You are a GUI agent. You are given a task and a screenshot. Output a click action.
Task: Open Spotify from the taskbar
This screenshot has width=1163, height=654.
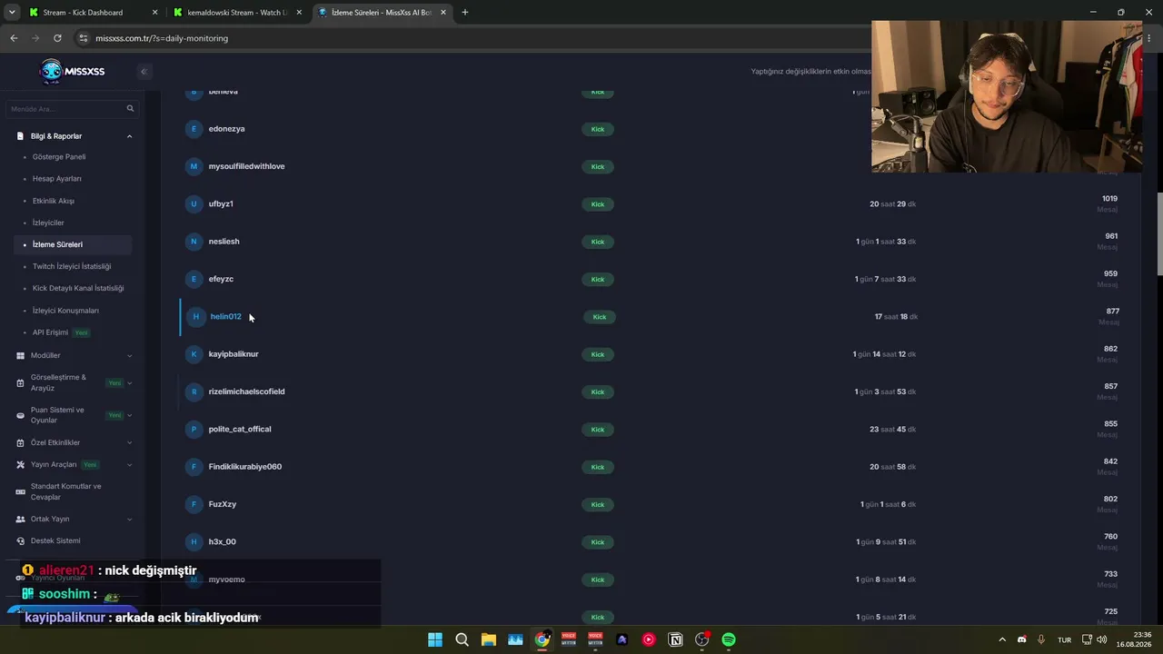point(729,639)
